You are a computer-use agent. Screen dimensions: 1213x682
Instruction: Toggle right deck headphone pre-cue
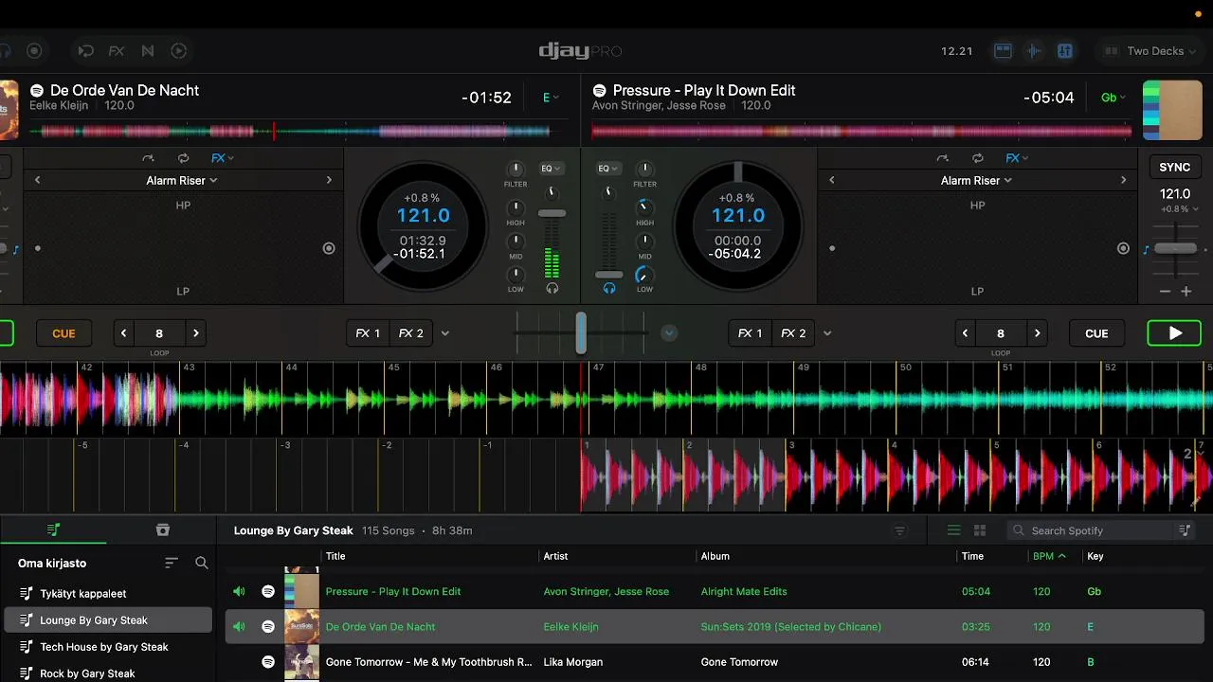(x=609, y=289)
